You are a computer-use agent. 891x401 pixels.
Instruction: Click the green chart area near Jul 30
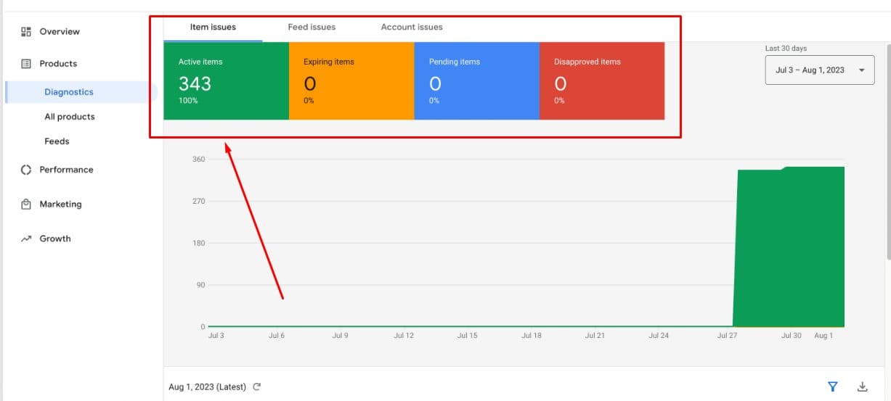(791, 247)
